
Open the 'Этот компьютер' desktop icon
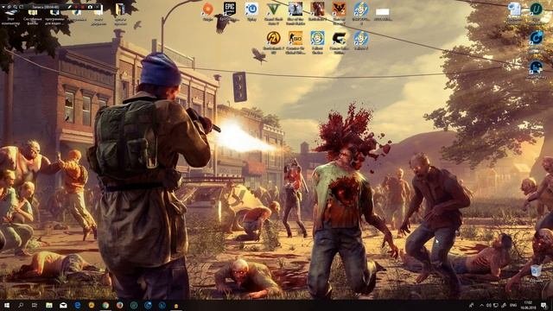click(10, 17)
